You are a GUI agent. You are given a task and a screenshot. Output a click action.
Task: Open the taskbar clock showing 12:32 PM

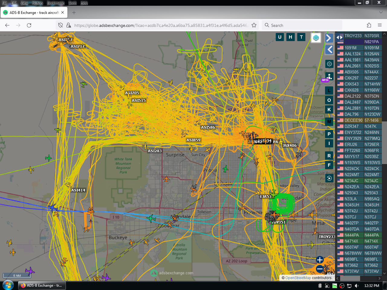(372, 286)
